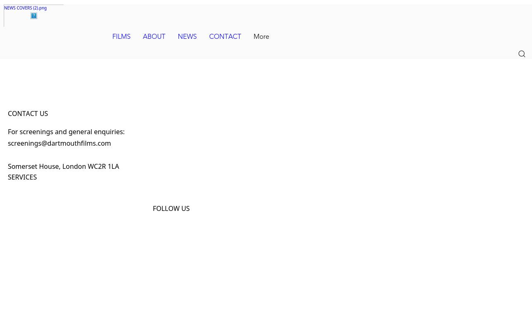The height and width of the screenshot is (317, 532).
Task: Click the SERVICES heading text
Action: (x=22, y=177)
